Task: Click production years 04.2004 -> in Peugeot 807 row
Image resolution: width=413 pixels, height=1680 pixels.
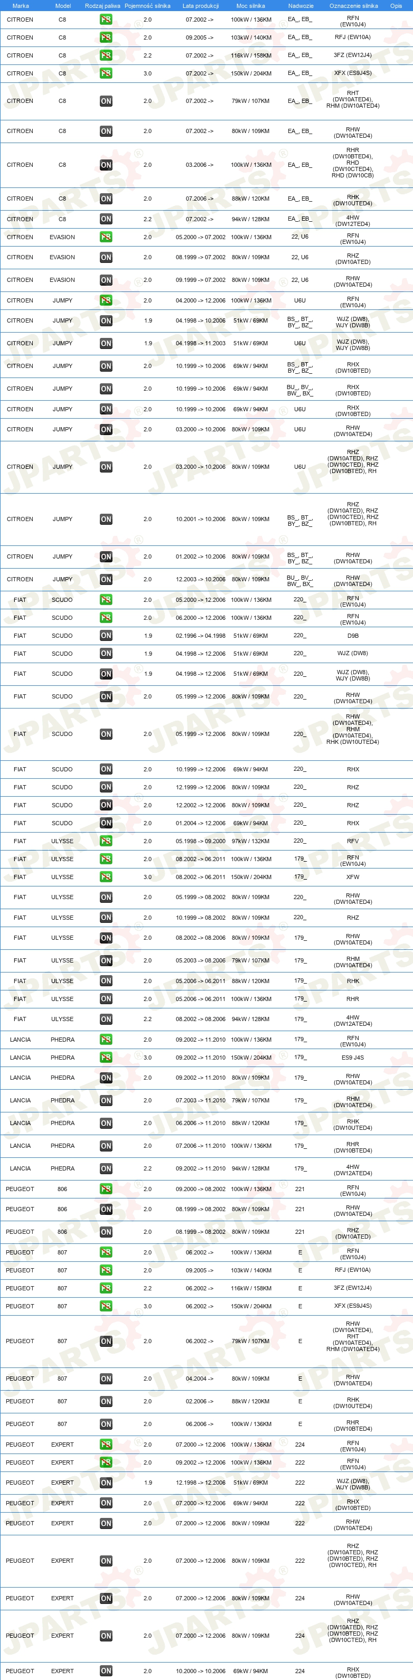Action: tap(200, 1379)
